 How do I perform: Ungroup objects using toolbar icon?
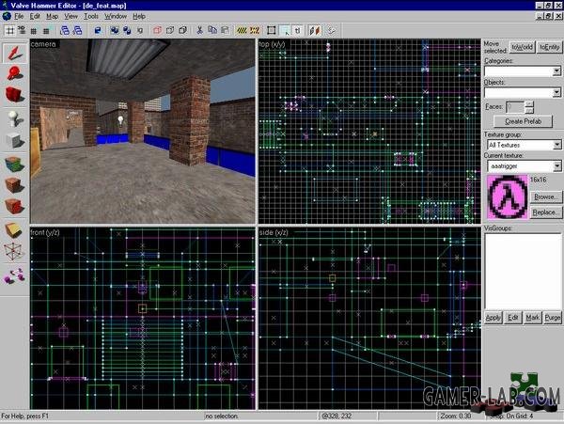pos(127,31)
